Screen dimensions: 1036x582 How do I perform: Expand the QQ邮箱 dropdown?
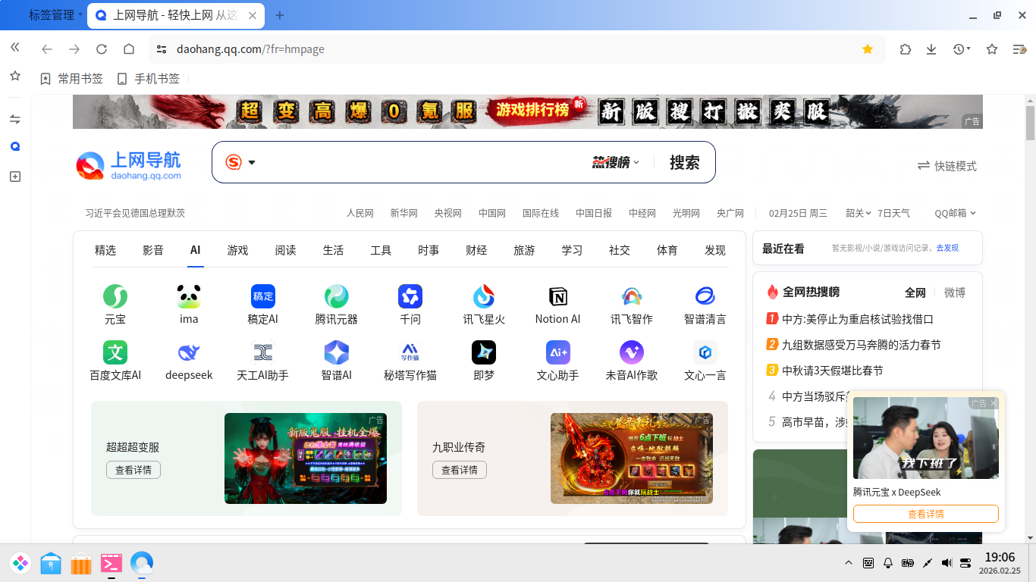(x=955, y=213)
